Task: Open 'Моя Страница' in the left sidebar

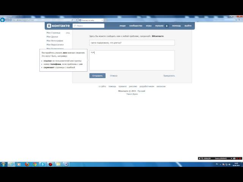Action: 54,33
